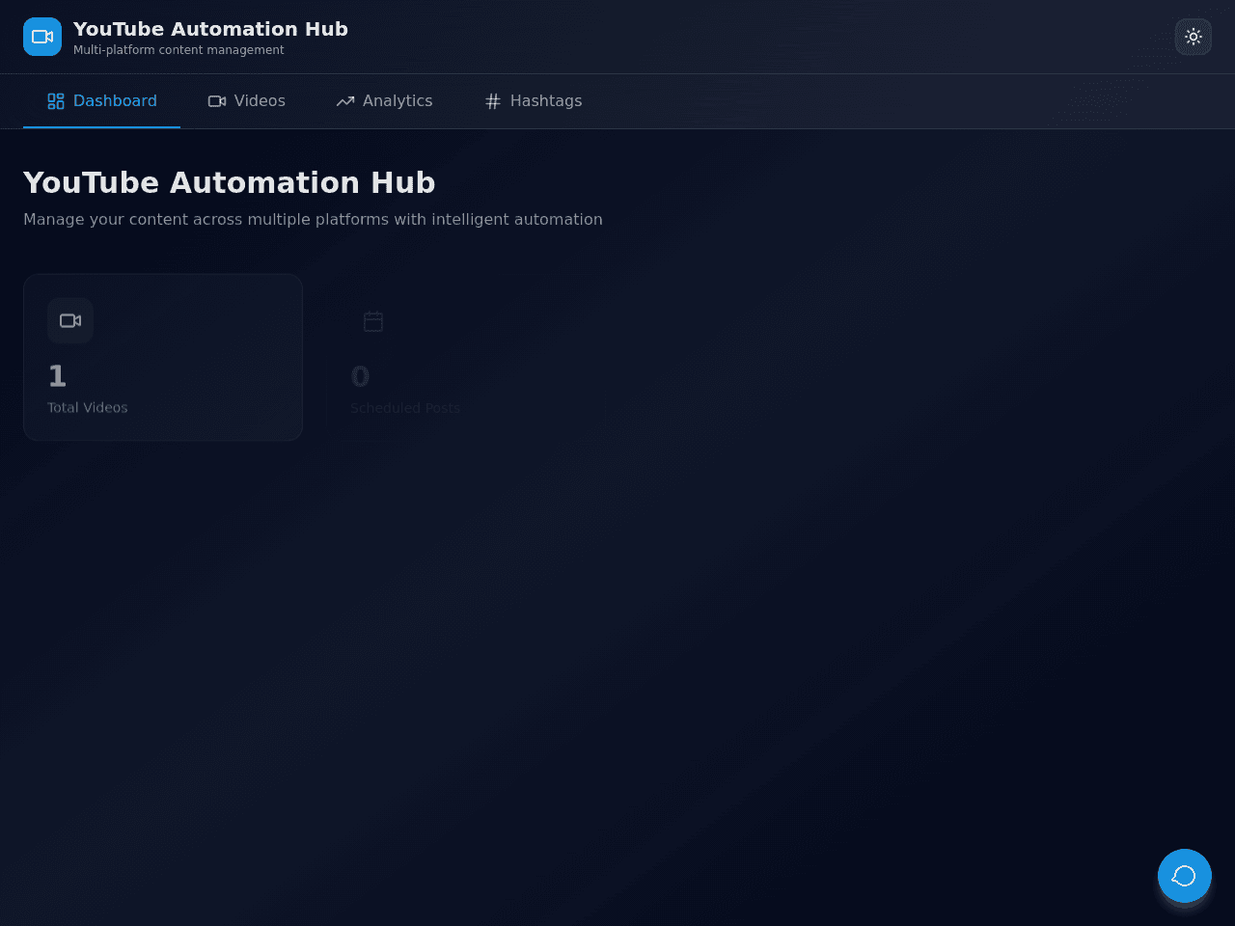The width and height of the screenshot is (1235, 926).
Task: Open the chat assistant bubble button
Action: point(1185,876)
